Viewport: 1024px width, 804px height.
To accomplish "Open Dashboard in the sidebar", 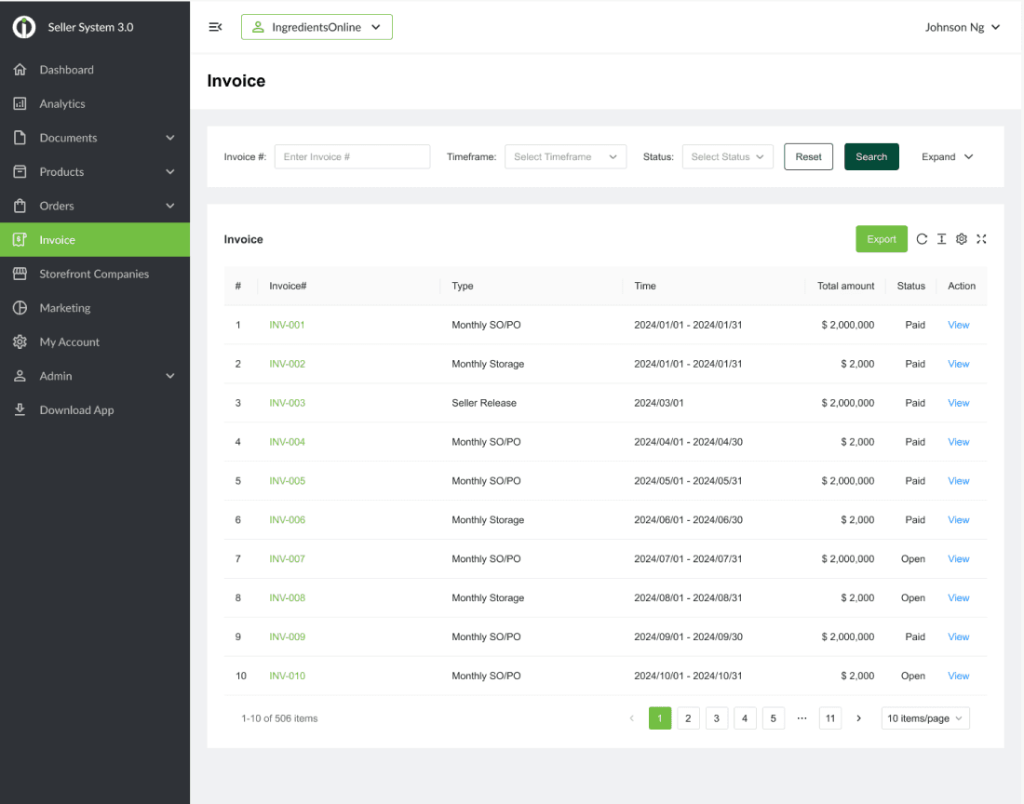I will [x=95, y=69].
